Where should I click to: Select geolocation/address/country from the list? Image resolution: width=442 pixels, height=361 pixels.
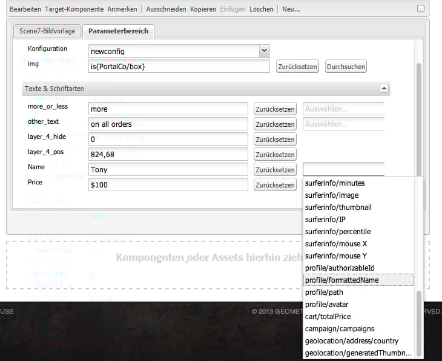point(358,341)
